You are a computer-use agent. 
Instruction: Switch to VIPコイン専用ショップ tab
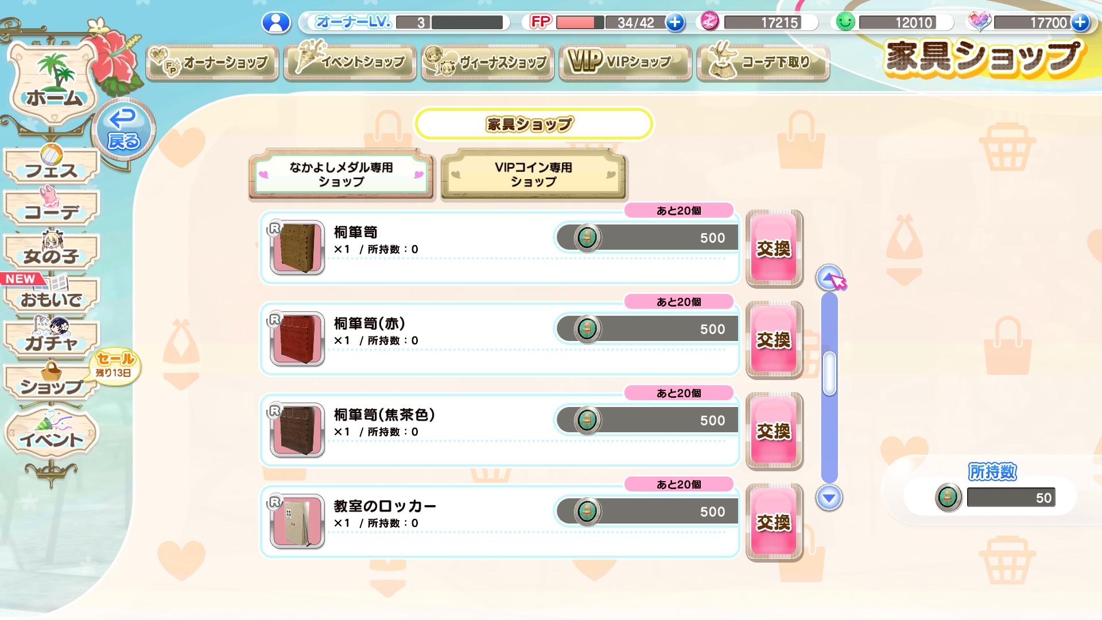point(533,175)
